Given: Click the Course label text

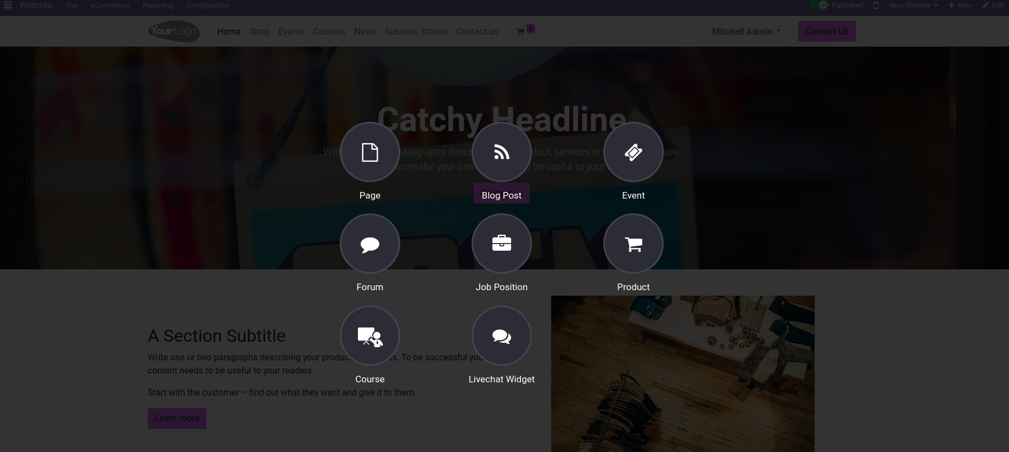Looking at the screenshot, I should click(370, 379).
